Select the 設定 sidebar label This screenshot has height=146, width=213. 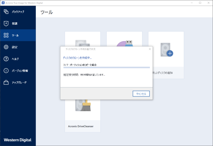[15, 47]
